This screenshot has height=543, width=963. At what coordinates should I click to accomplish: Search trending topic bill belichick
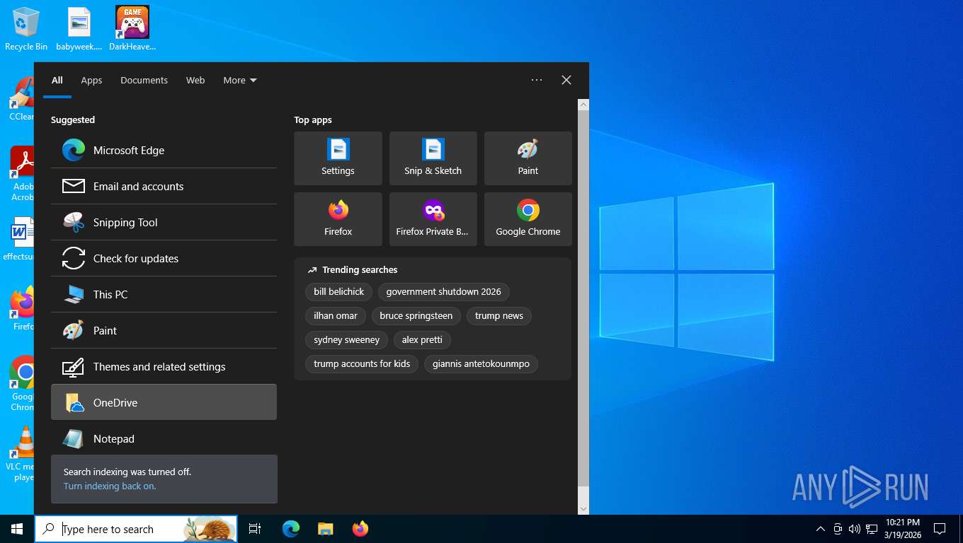tap(339, 292)
